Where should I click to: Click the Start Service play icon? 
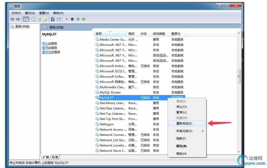[x=67, y=19]
